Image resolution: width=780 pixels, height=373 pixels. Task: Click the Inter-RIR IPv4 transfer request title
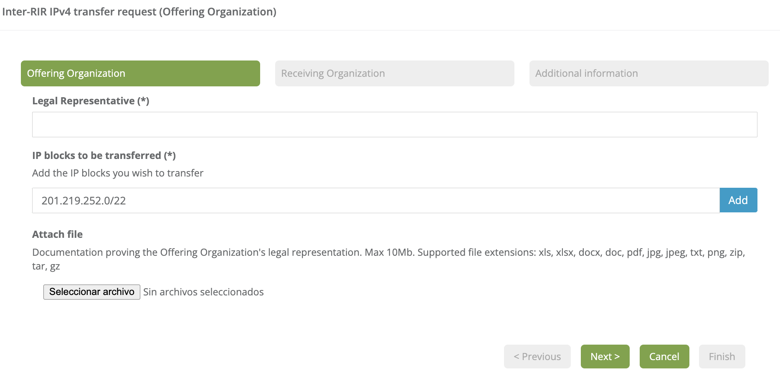coord(139,12)
